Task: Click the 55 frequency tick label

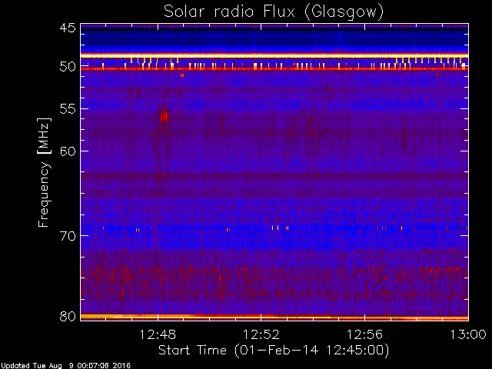Action: coord(68,109)
